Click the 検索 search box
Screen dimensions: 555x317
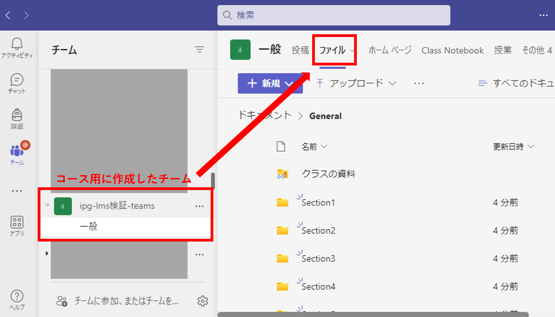point(334,15)
